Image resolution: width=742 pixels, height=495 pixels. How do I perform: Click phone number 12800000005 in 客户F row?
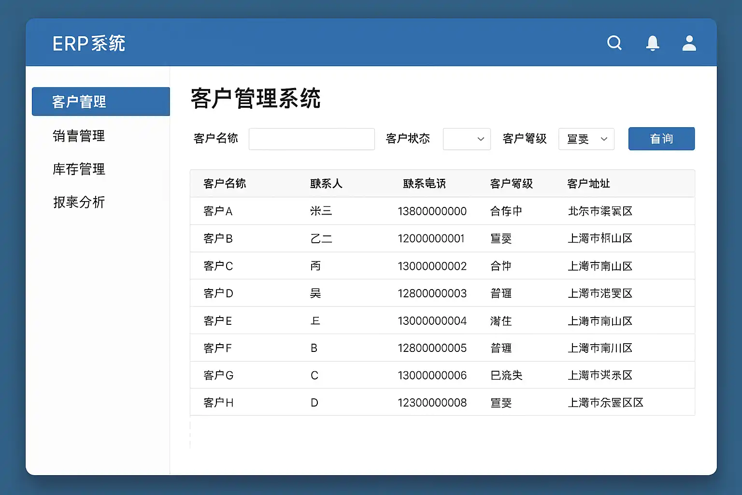(432, 348)
